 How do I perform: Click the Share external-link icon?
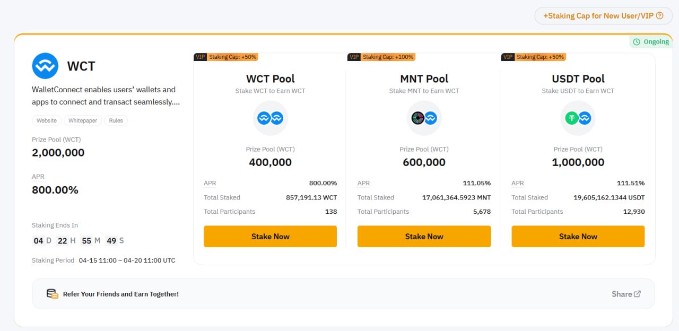[x=638, y=294]
